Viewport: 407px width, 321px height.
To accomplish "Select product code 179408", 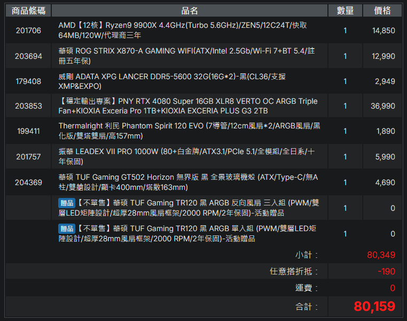I will (x=28, y=81).
